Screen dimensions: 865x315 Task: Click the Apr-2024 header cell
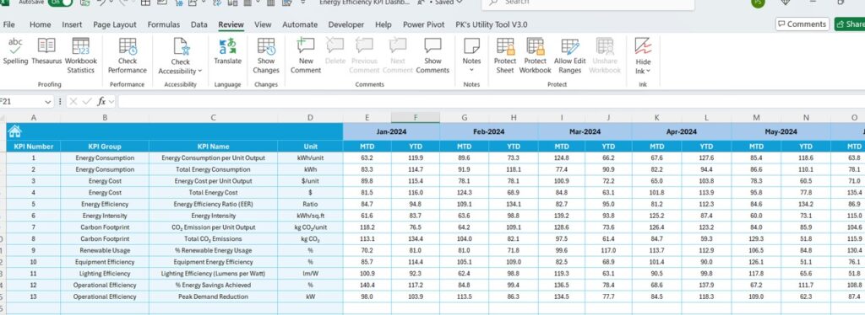click(682, 131)
